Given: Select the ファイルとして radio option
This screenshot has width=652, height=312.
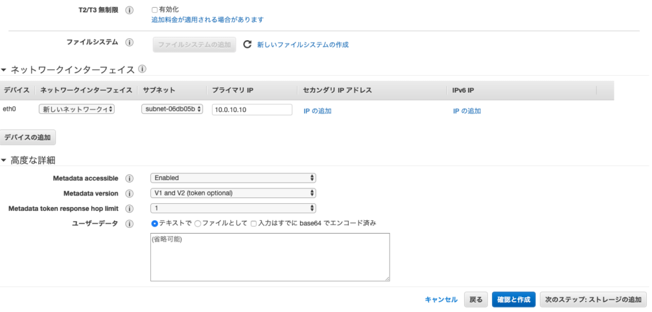Looking at the screenshot, I should coord(197,223).
